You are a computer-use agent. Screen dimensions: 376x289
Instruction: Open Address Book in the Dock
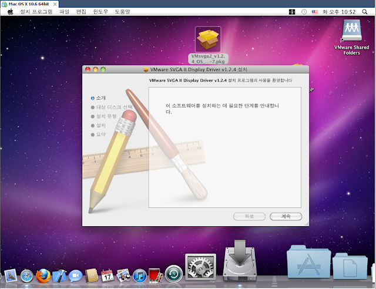pyautogui.click(x=92, y=275)
